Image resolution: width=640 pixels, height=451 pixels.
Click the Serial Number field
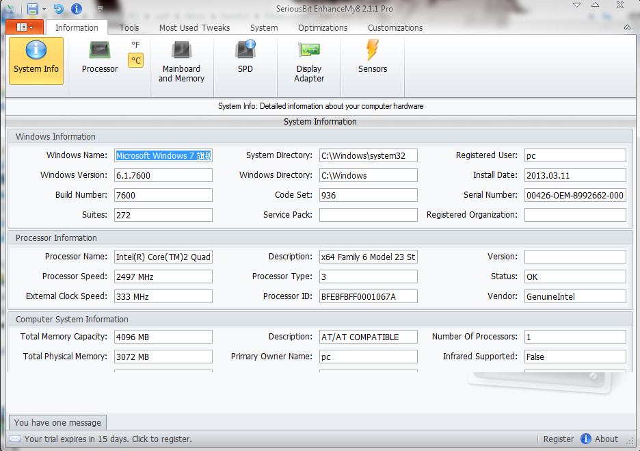(575, 195)
